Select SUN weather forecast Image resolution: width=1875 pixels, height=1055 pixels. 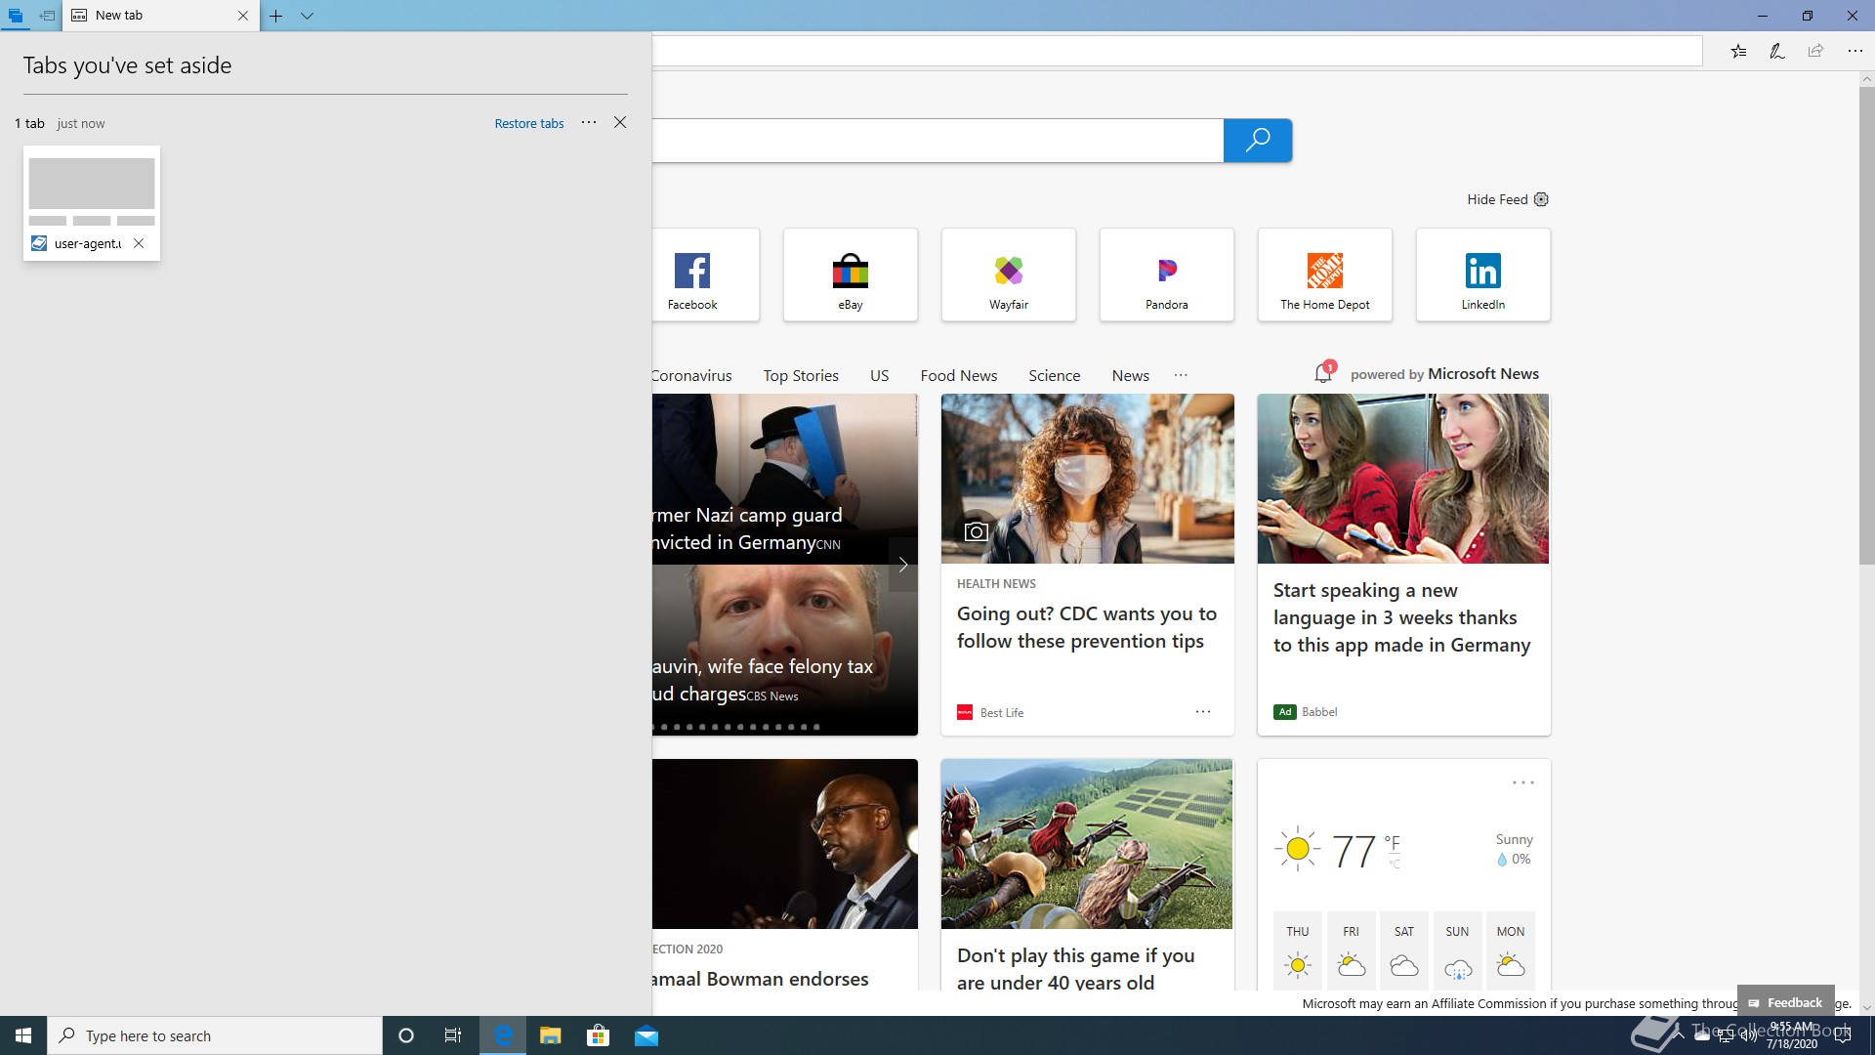1457,949
